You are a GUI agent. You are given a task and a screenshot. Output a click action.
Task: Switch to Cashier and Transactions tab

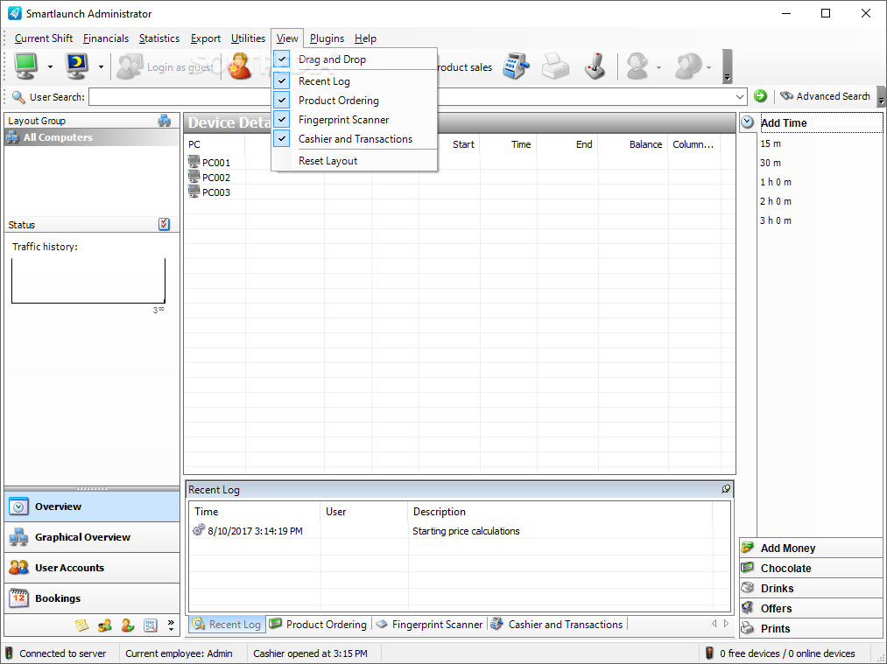pos(557,625)
